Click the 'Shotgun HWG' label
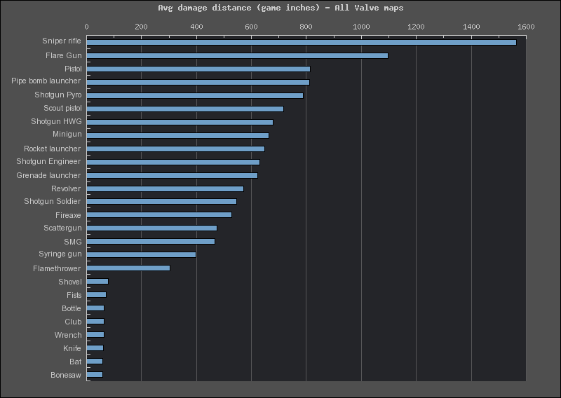Screen dimensions: 561x398 [x=56, y=121]
